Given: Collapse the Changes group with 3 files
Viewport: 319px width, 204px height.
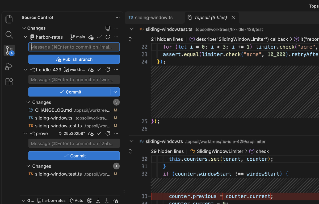Looking at the screenshot, I should [29, 102].
